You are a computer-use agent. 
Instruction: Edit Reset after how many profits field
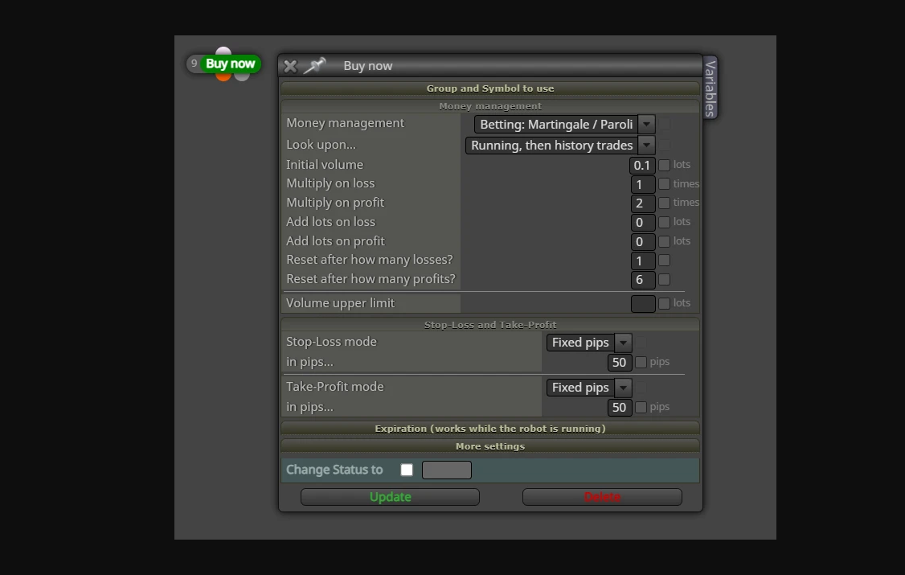pyautogui.click(x=642, y=279)
